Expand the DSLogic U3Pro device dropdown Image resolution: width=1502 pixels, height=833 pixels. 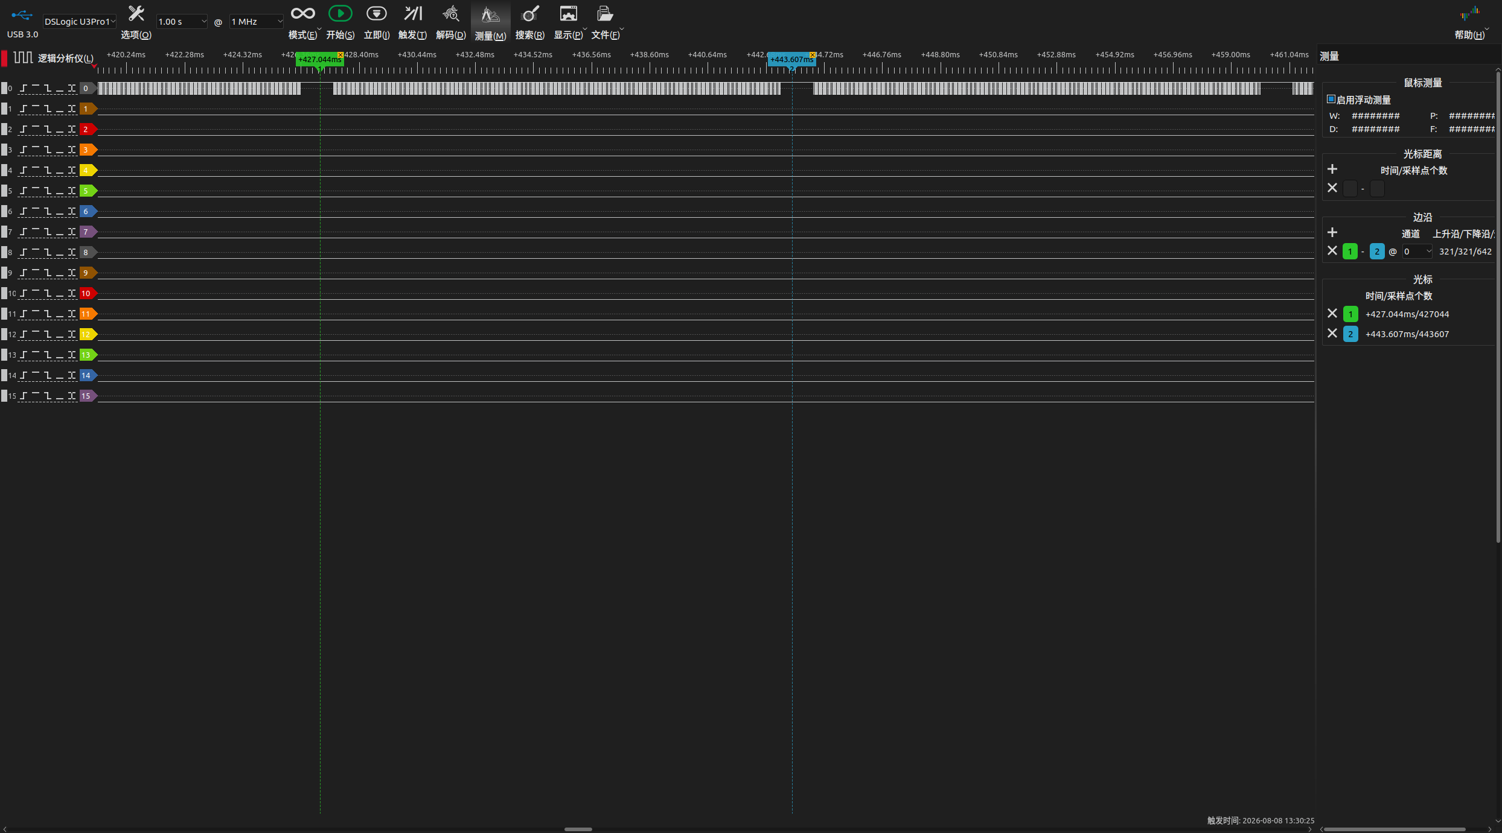[79, 22]
